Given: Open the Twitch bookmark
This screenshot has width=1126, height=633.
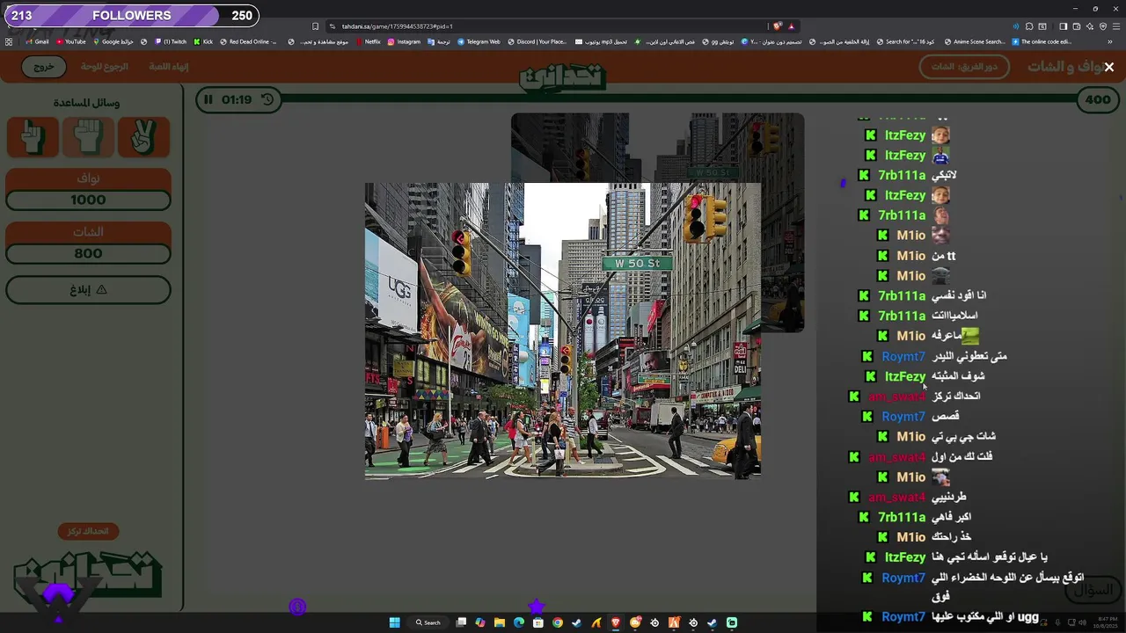Looking at the screenshot, I should coord(171,41).
